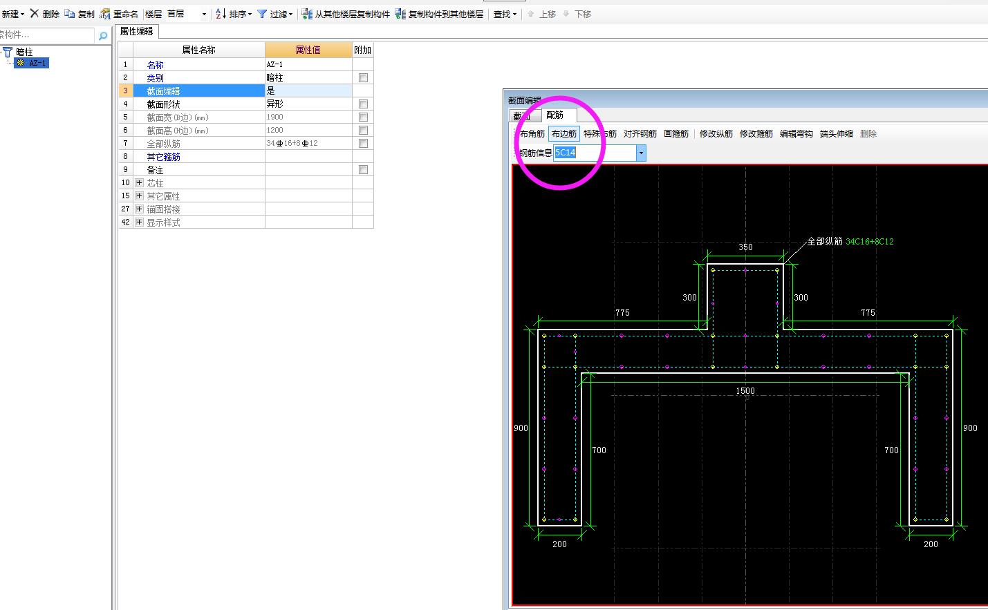Click the 附加 column header
The height and width of the screenshot is (610, 988).
point(362,50)
